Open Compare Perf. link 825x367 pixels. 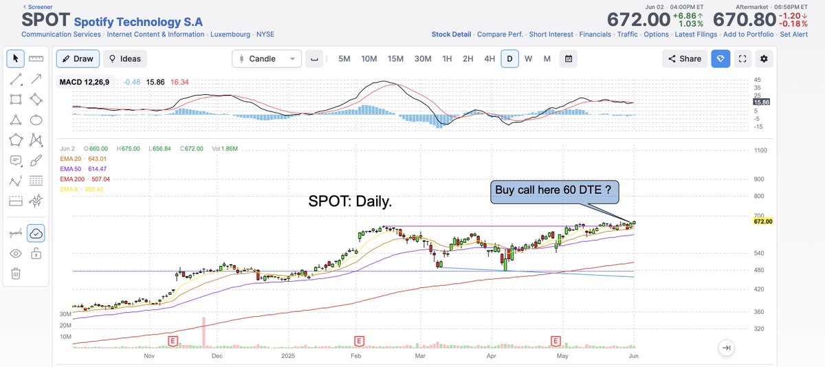coord(500,34)
